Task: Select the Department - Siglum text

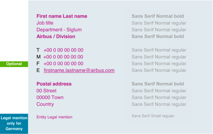Action: tap(59, 30)
